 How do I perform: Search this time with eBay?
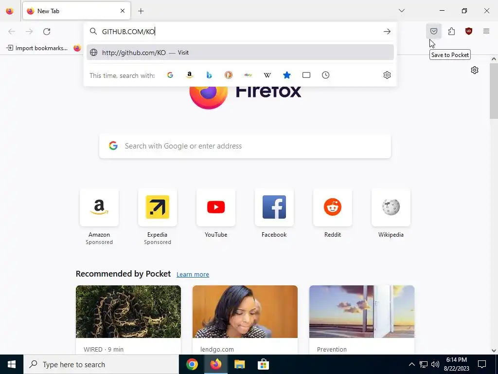click(x=248, y=75)
